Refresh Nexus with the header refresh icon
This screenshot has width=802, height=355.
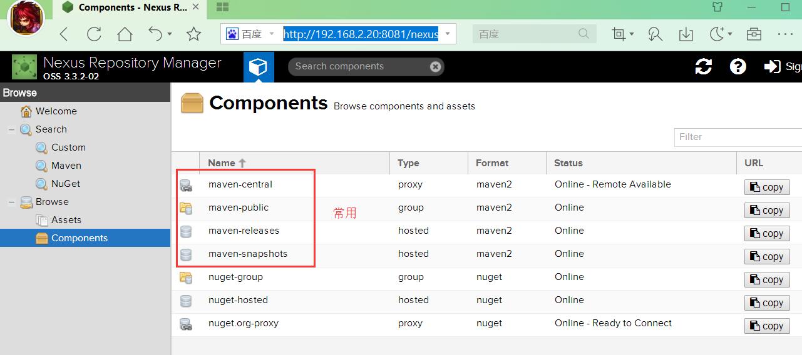(704, 66)
